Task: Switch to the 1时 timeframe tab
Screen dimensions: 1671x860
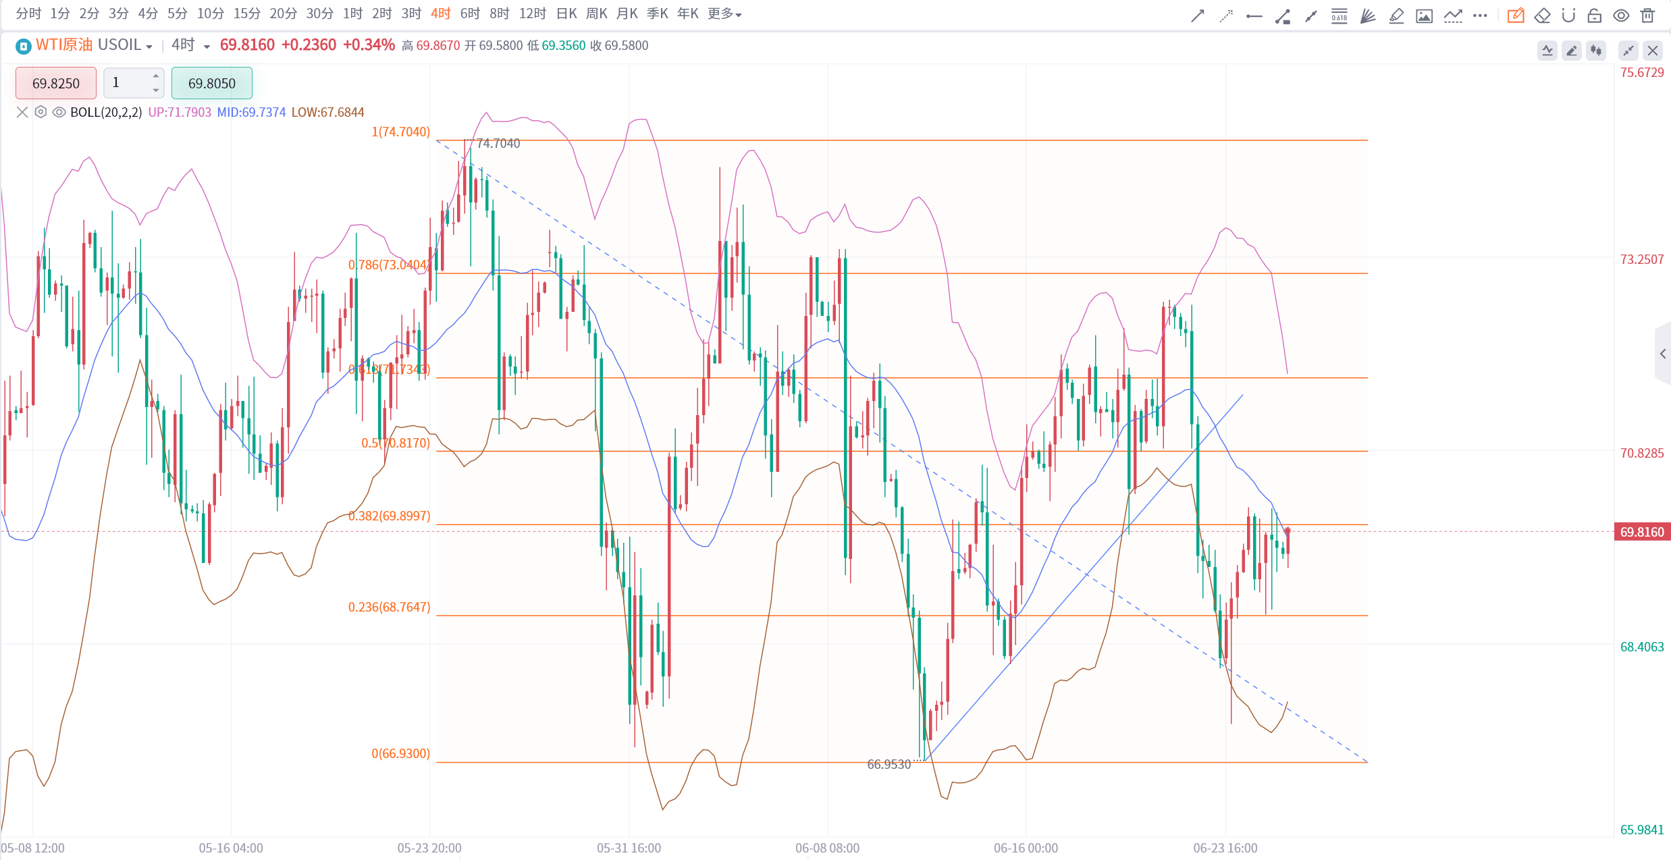Action: (x=352, y=14)
